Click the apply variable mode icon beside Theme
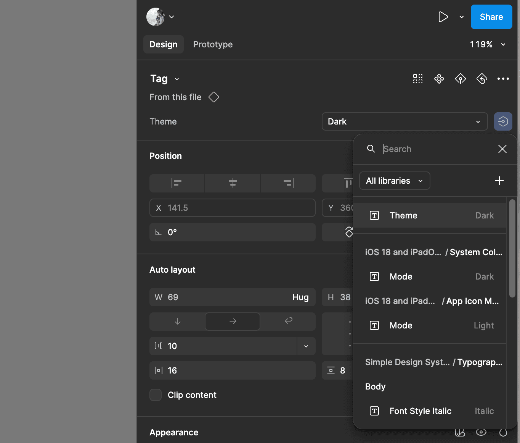This screenshot has height=443, width=520. click(503, 121)
